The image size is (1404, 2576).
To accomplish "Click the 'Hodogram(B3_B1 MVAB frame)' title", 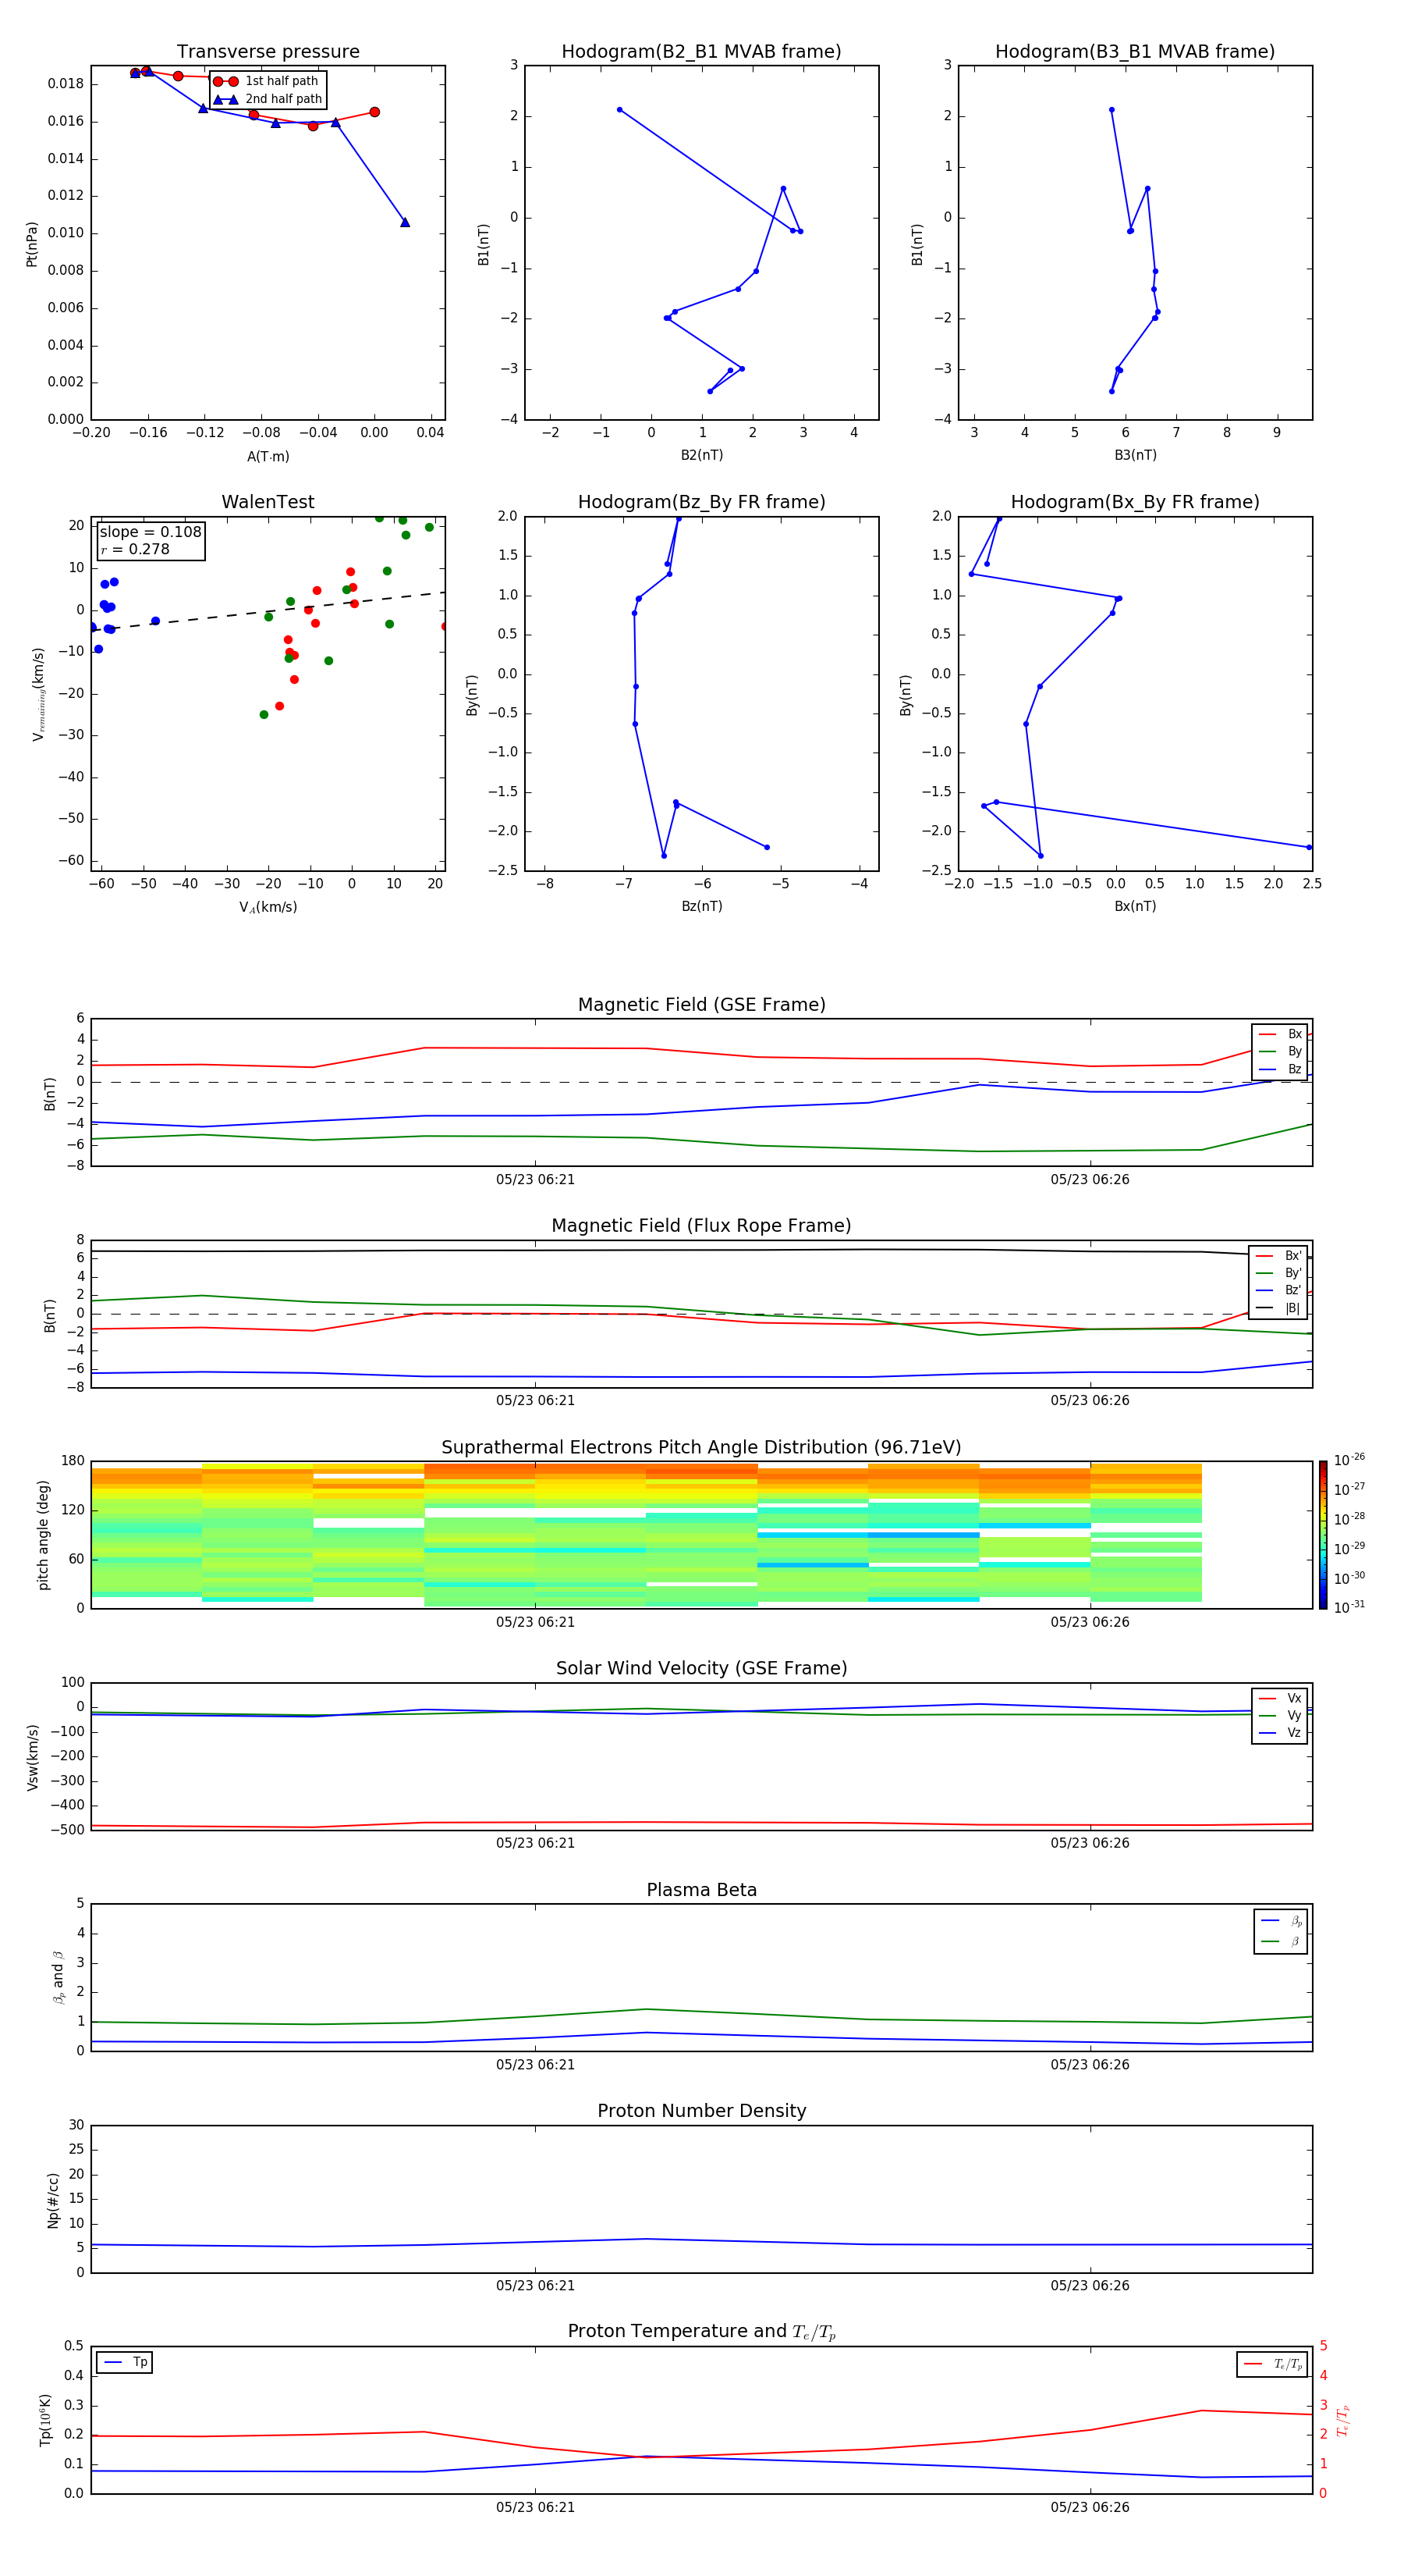I will pyautogui.click(x=1135, y=52).
